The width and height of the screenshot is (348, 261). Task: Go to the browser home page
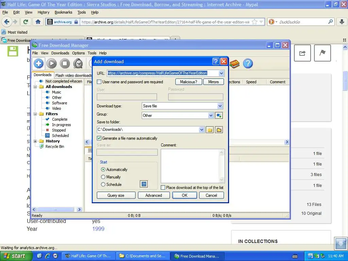tap(38, 22)
